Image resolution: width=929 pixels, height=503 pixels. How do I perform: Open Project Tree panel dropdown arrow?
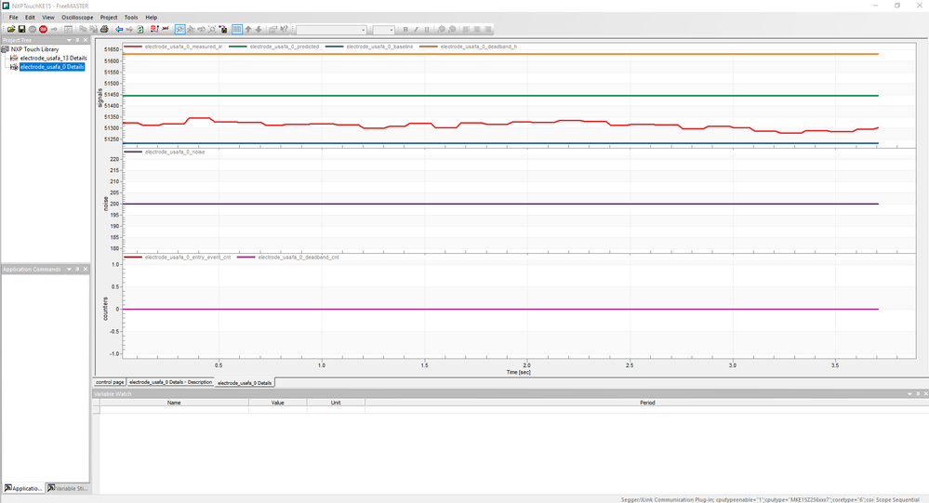coord(69,40)
